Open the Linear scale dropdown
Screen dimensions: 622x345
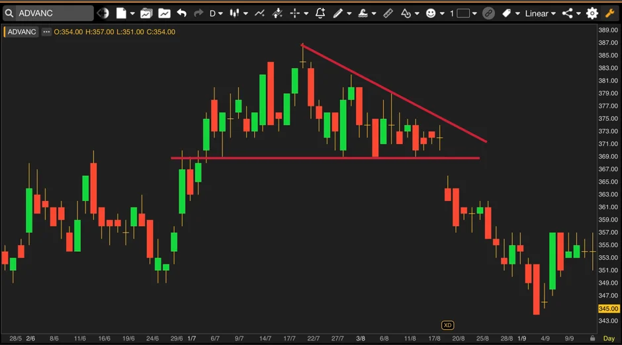pos(541,13)
